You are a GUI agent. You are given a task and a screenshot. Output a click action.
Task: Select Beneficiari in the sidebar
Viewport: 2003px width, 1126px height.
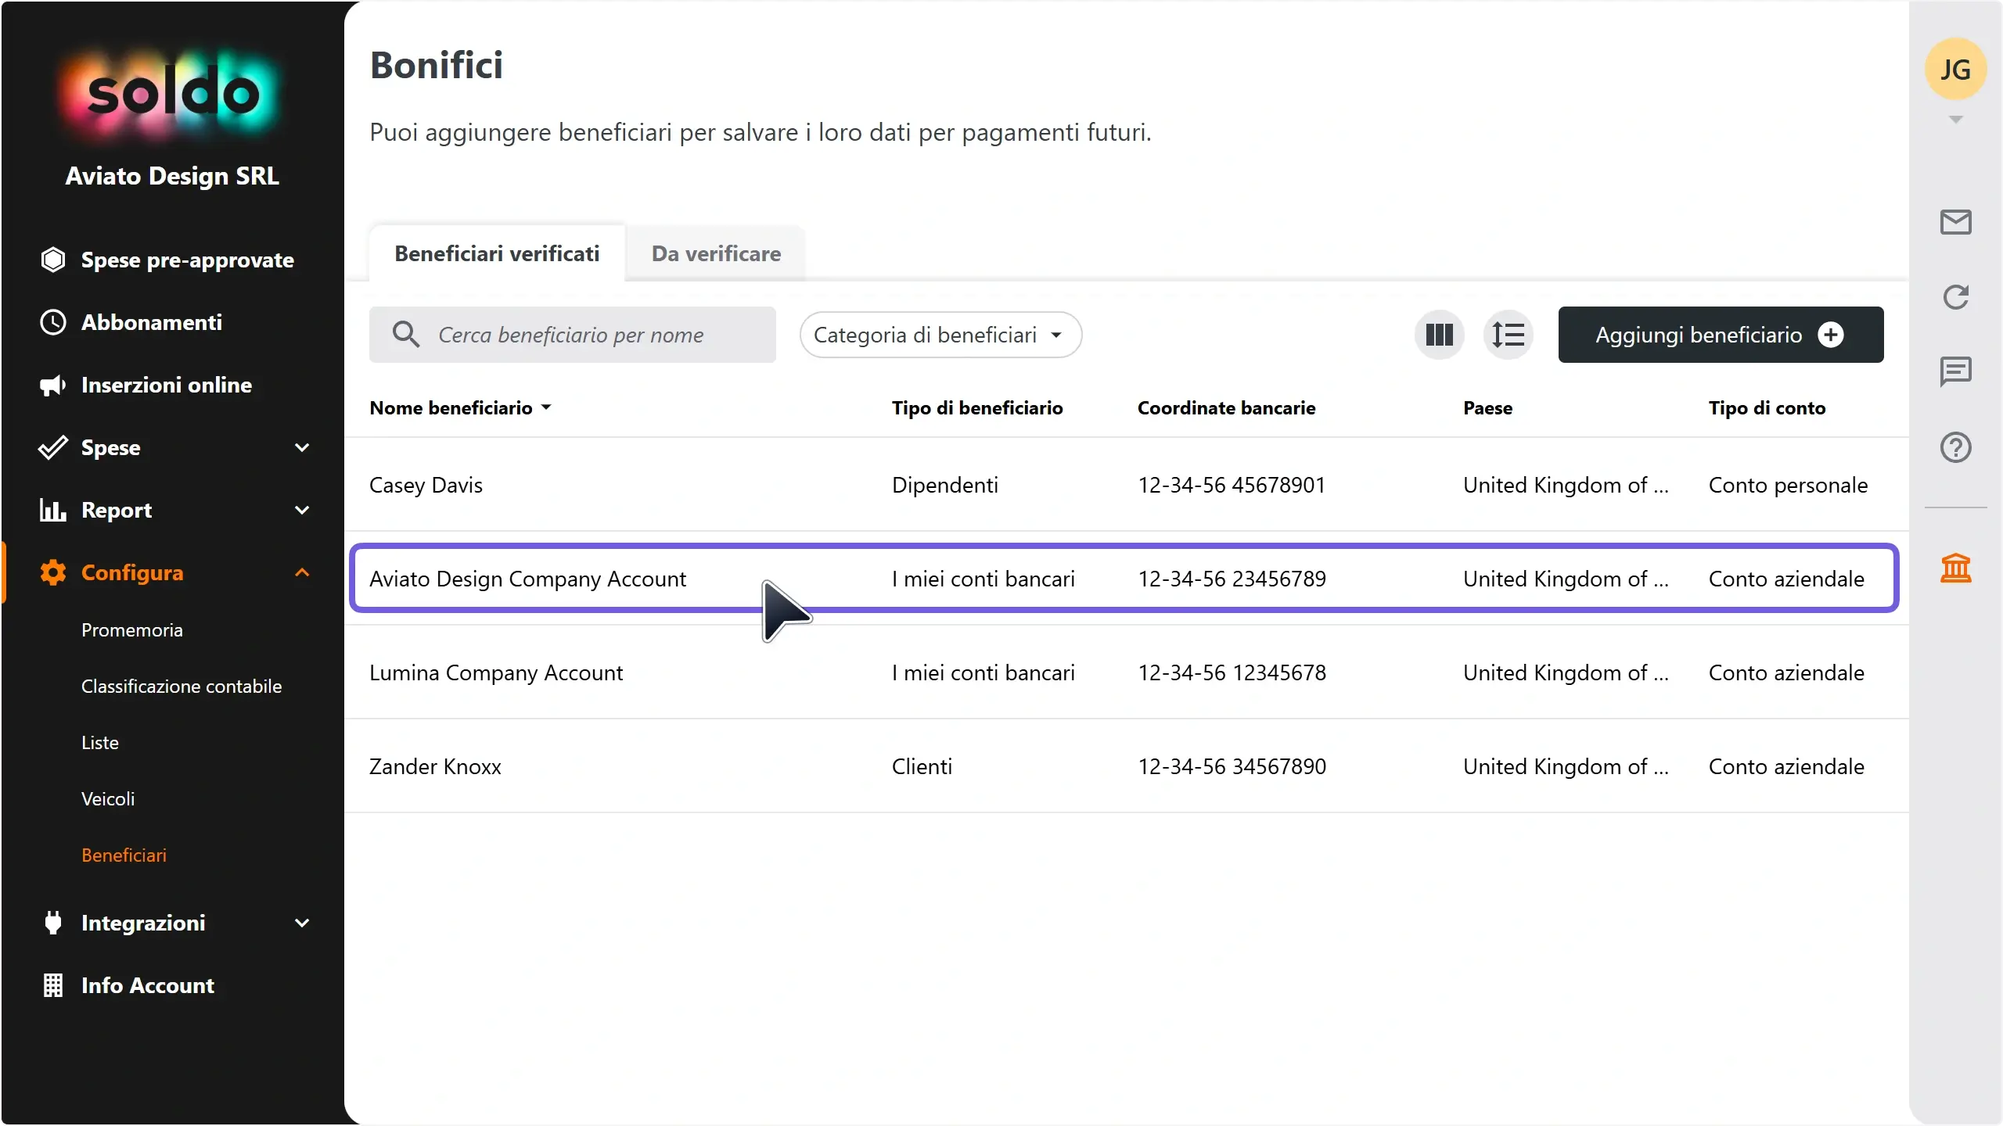pos(124,855)
